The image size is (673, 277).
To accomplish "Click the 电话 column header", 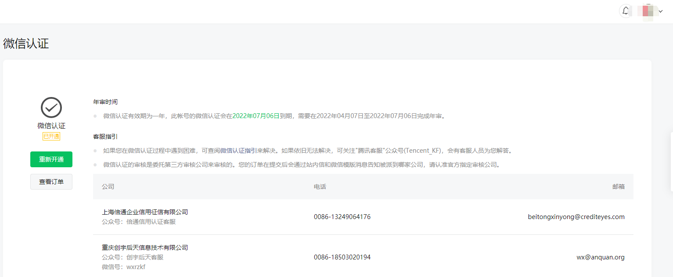I will tap(320, 187).
